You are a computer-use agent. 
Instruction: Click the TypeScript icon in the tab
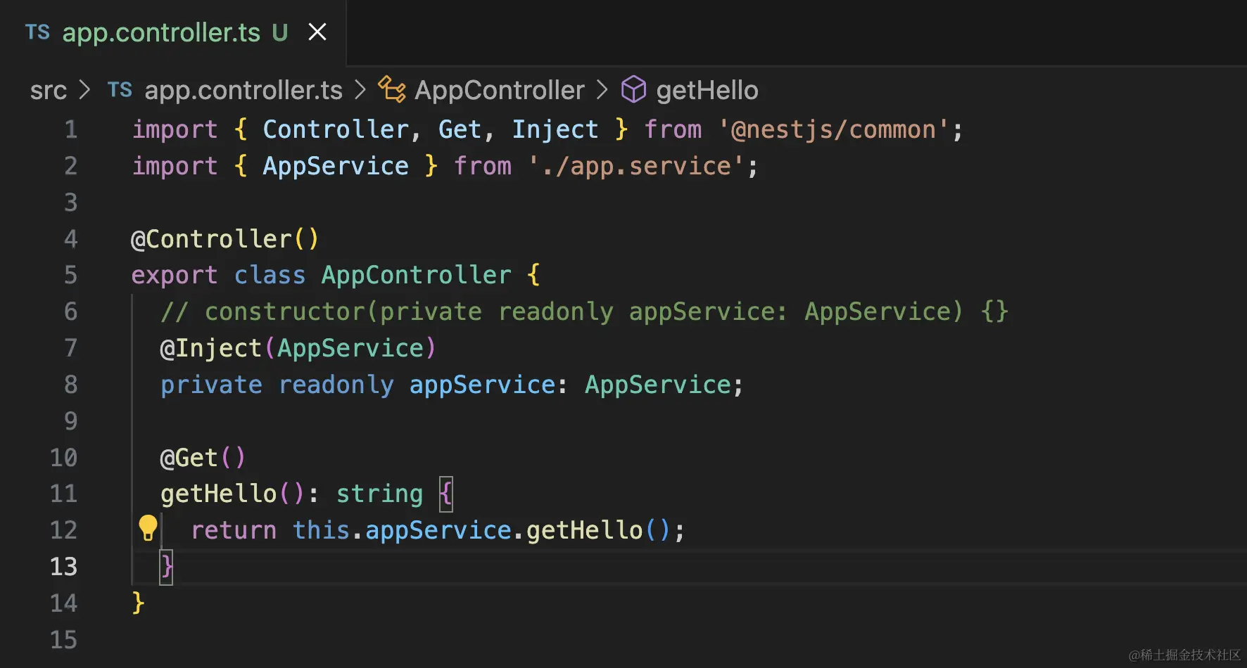pyautogui.click(x=37, y=32)
